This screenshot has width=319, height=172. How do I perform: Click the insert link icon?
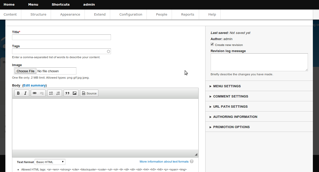click(35, 93)
